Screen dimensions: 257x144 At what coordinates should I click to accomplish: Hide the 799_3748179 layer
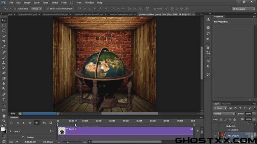pyautogui.click(x=215, y=136)
